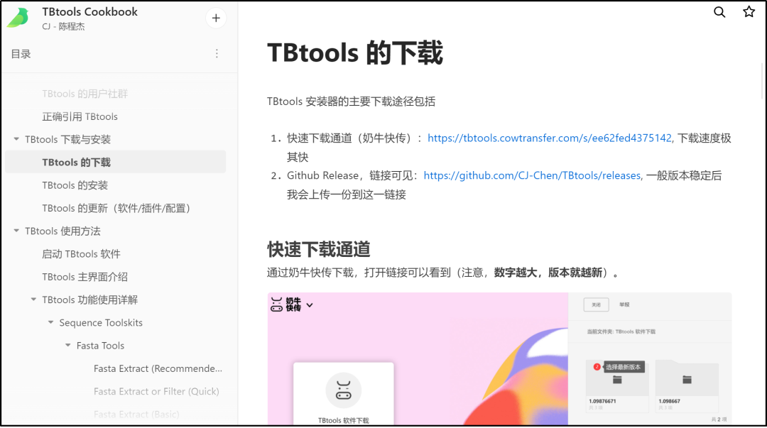Viewport: 767px width, 428px height.
Task: Collapse the Sequence Toolkits section
Action: (50, 322)
